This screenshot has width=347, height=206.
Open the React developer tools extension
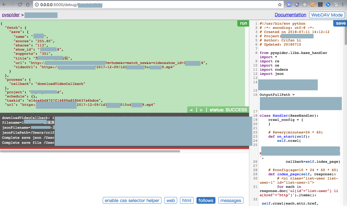pos(305,5)
